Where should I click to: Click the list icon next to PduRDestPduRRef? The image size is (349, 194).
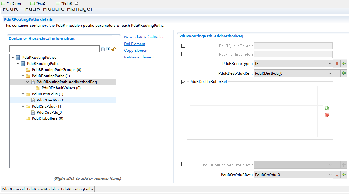coord(337,73)
